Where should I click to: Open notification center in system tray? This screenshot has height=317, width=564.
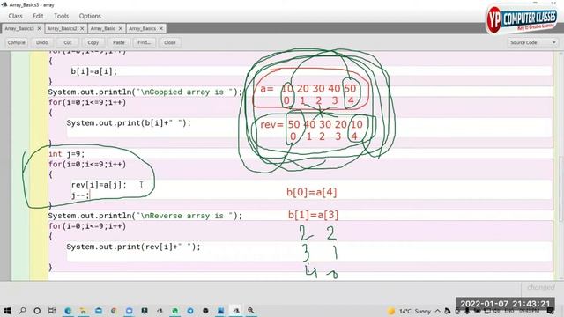tap(550, 311)
